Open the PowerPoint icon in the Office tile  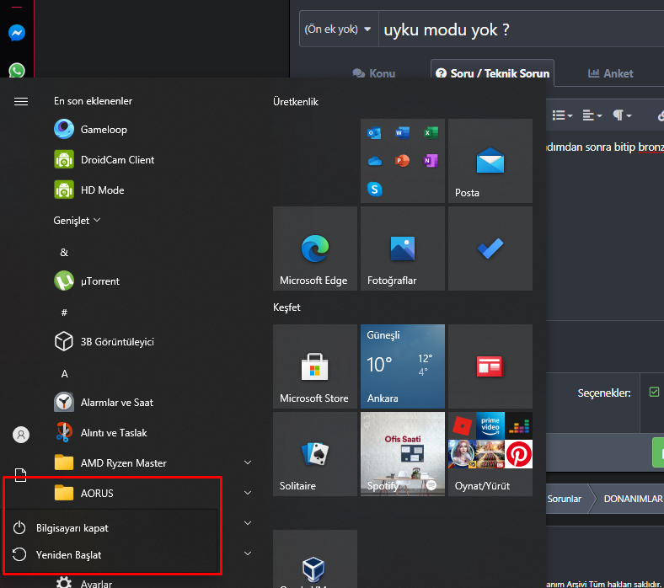402,161
